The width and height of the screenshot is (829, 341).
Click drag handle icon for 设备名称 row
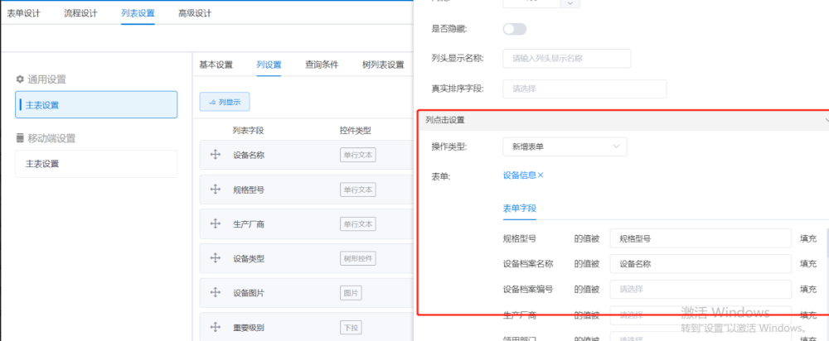(215, 155)
